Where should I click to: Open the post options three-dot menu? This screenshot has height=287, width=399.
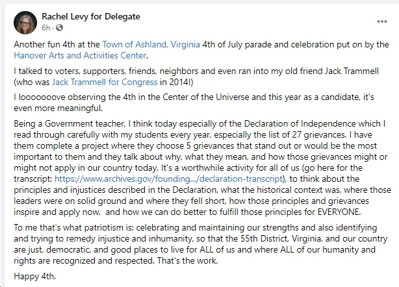(x=382, y=21)
